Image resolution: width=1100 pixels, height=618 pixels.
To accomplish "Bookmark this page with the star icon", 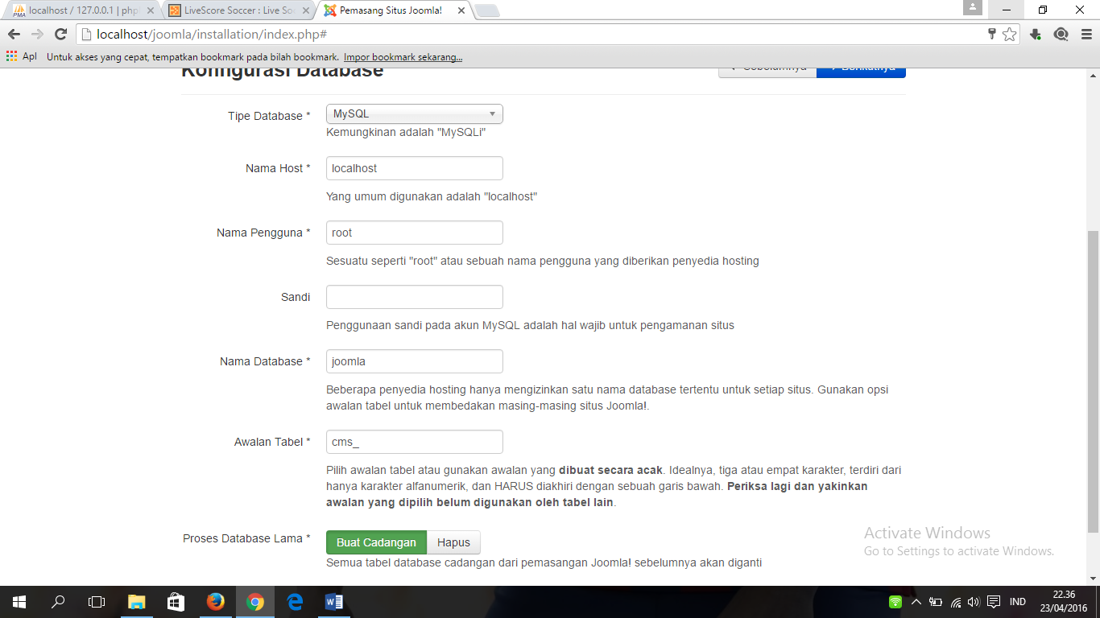I will click(x=1009, y=35).
